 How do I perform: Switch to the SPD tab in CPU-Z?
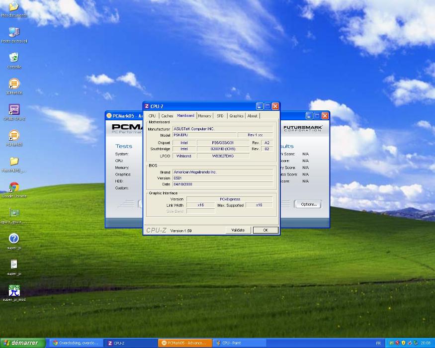click(x=220, y=116)
